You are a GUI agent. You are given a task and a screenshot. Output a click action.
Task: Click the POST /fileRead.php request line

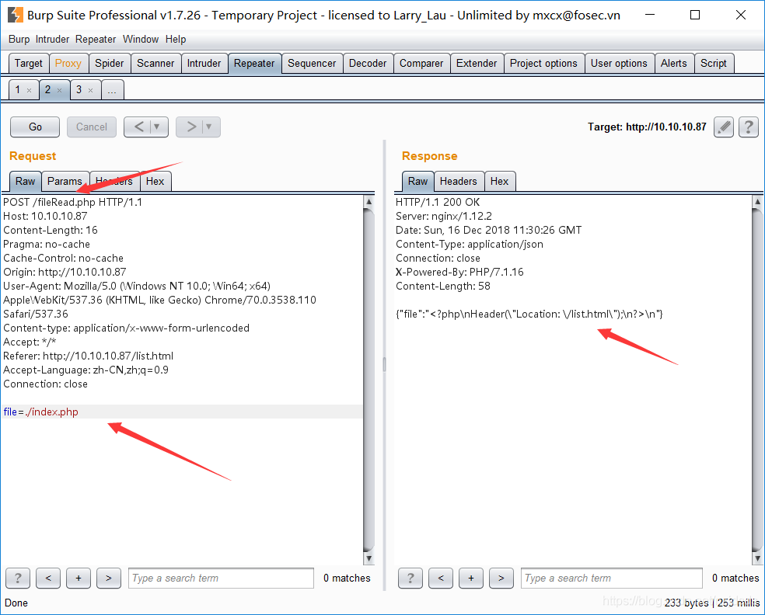[73, 202]
